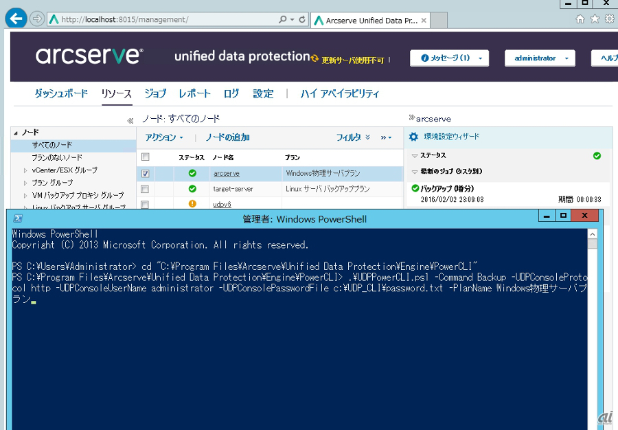Click the double-arrow overflow toolbar icon
This screenshot has height=430, width=618.
click(x=386, y=137)
